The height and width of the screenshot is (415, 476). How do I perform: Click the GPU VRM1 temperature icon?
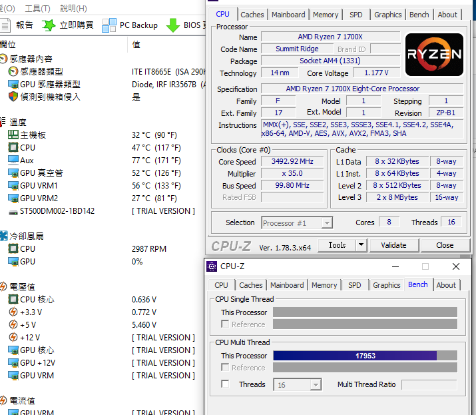coord(13,186)
